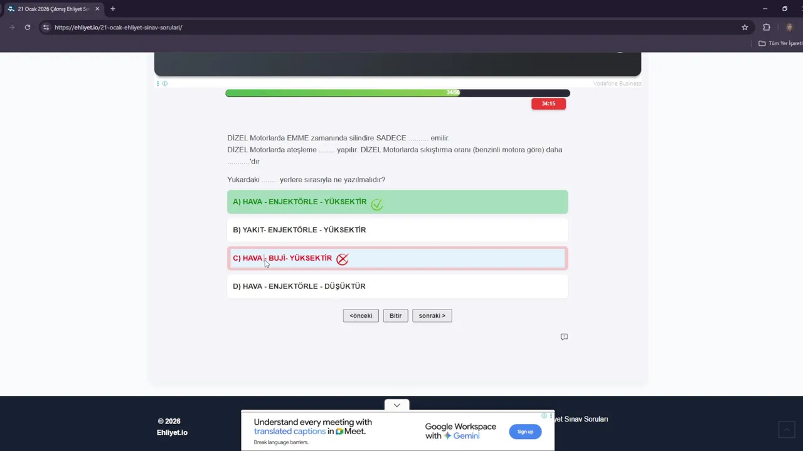Click the red wrong mark on answer C
803x451 pixels.
tap(342, 259)
